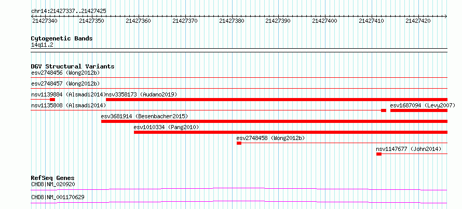Open variant label nsv3358173 (Audano2019)
The image size is (462, 209).
[141, 94]
